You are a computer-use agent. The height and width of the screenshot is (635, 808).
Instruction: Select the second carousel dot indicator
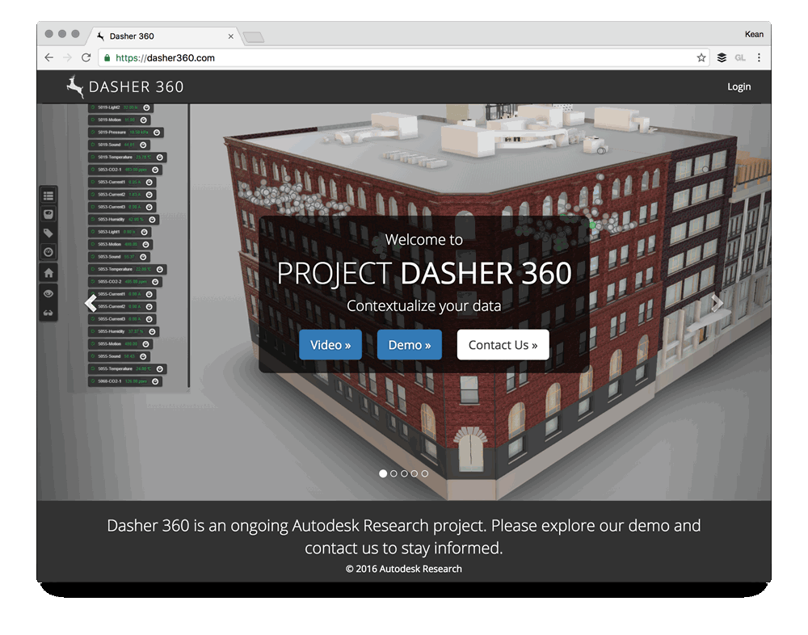[393, 473]
